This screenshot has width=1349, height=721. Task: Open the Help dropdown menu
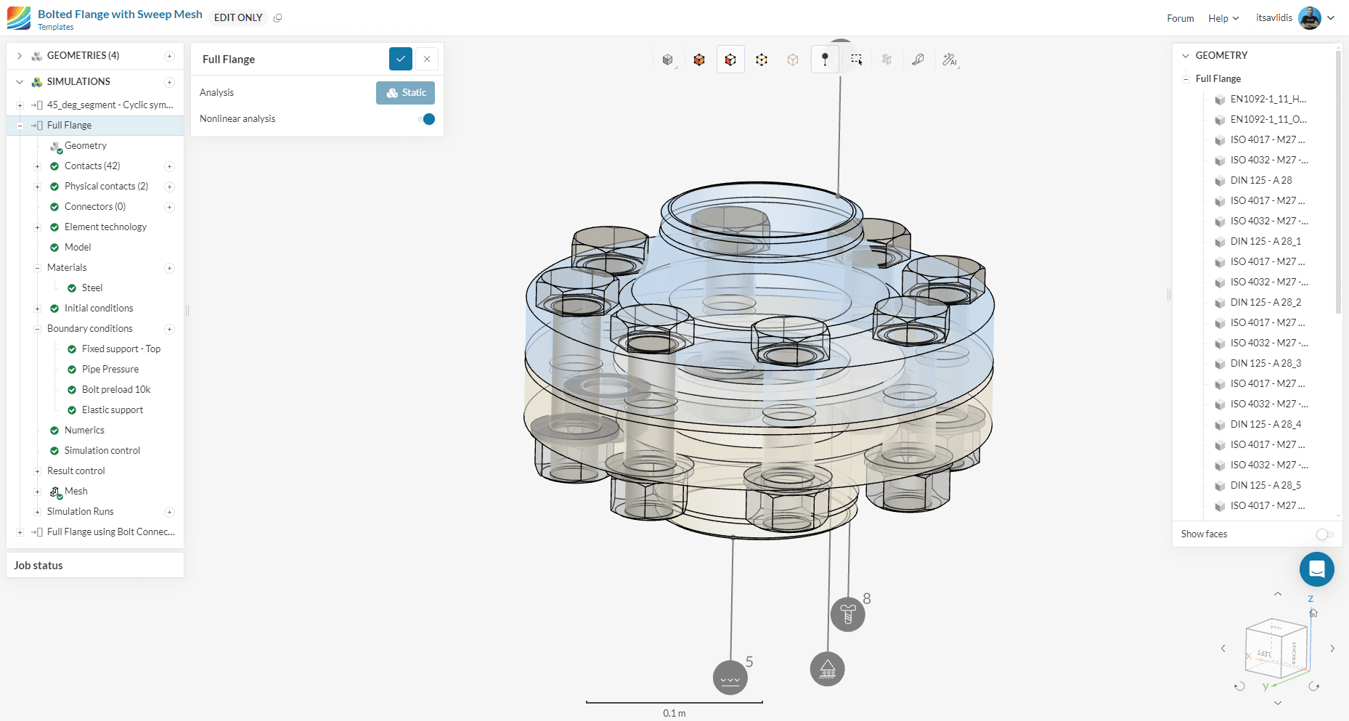[1223, 18]
